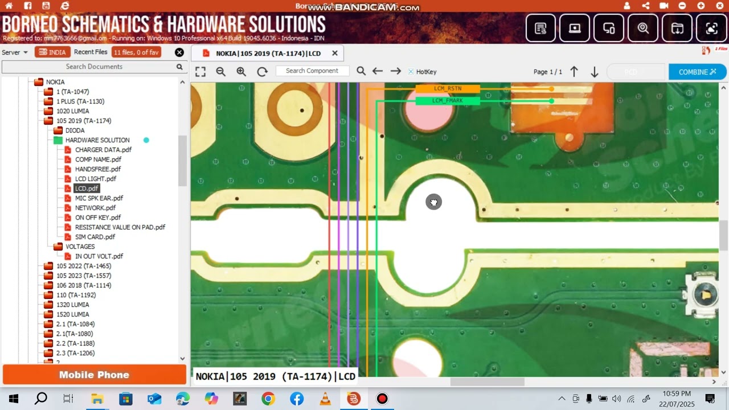
Task: Open the laptop schematics tool button
Action: point(575,28)
